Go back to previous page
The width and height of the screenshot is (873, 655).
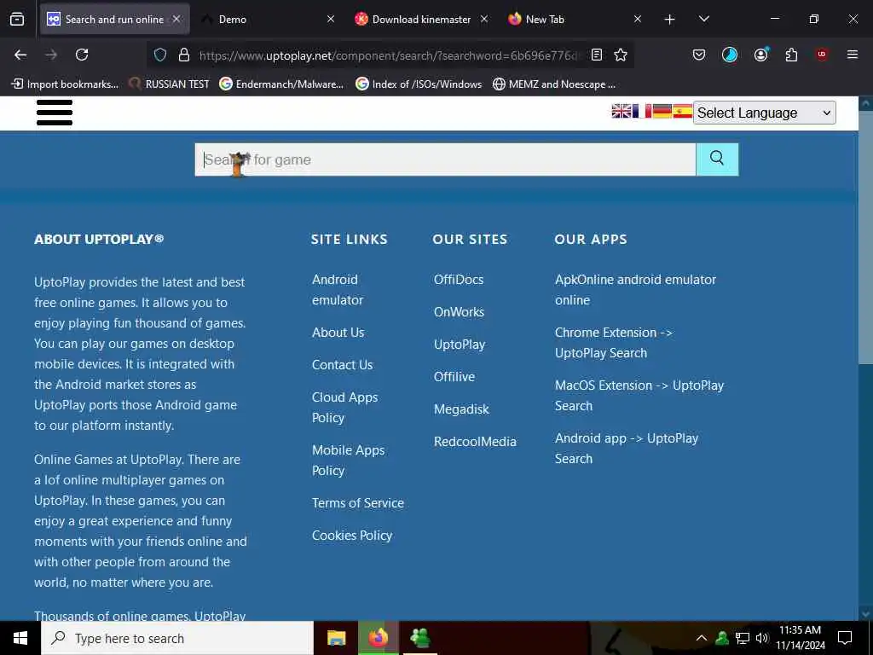click(20, 55)
